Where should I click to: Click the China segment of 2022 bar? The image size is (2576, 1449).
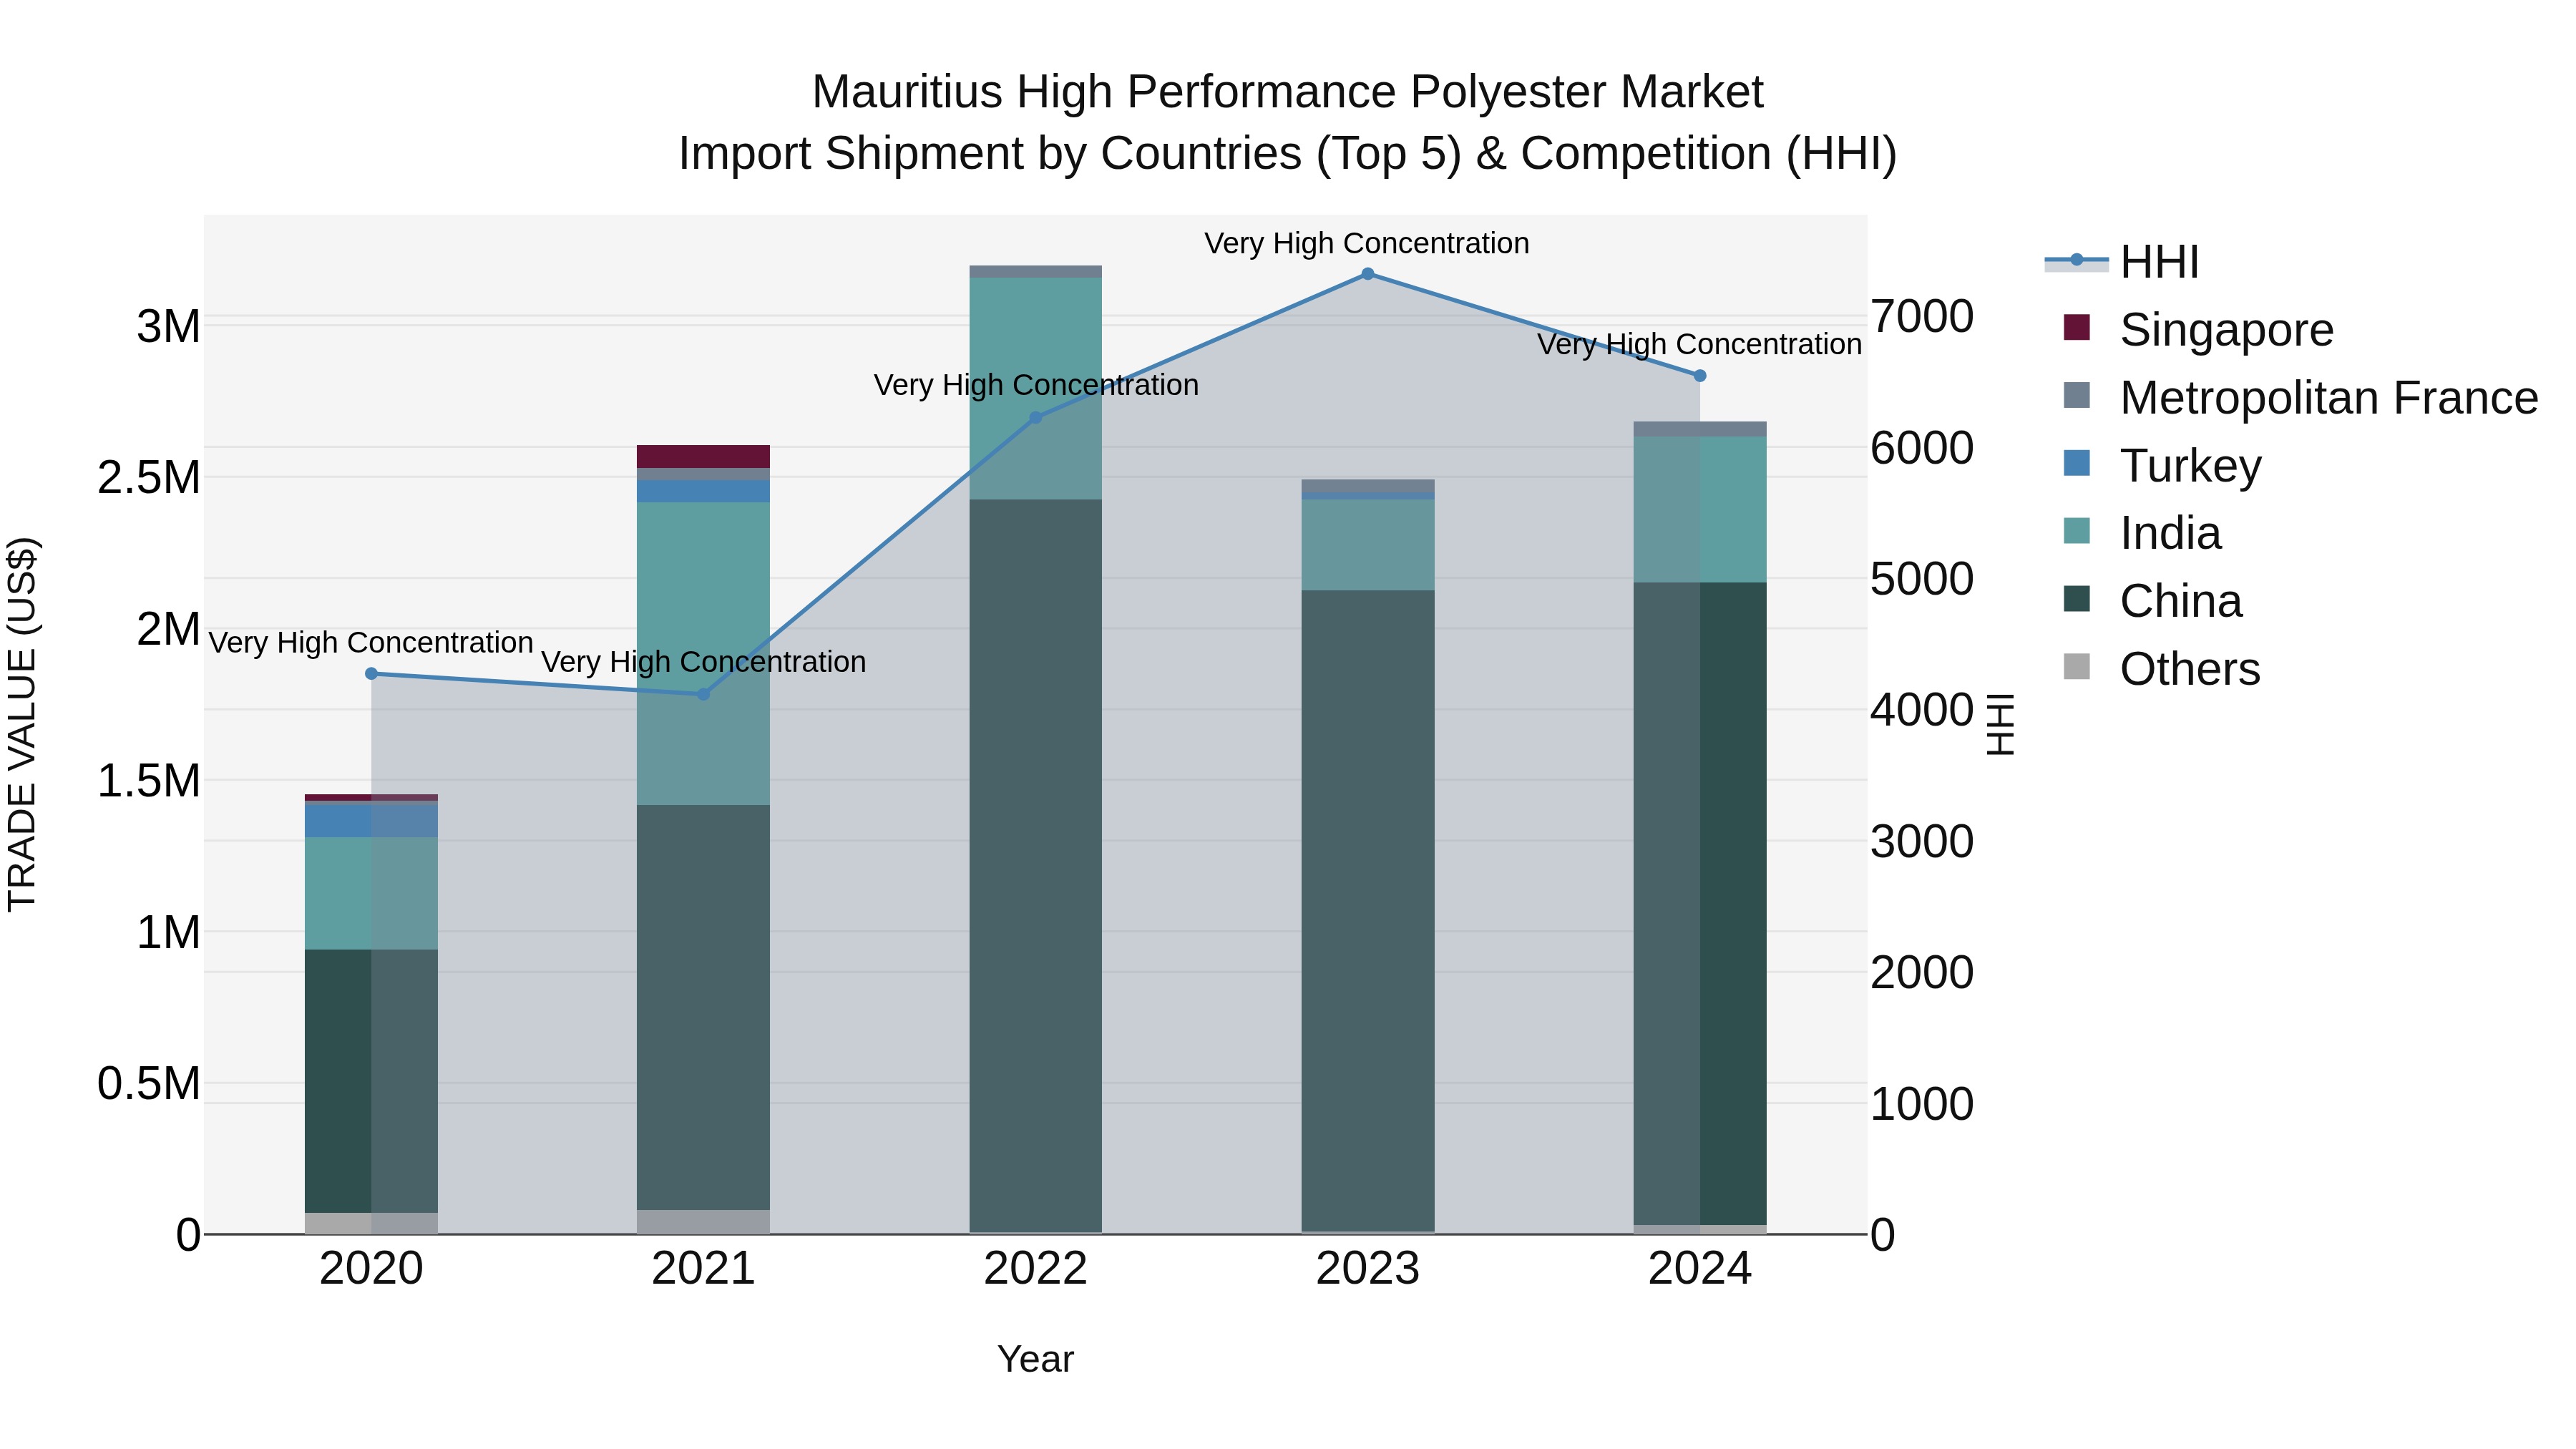pos(1036,866)
